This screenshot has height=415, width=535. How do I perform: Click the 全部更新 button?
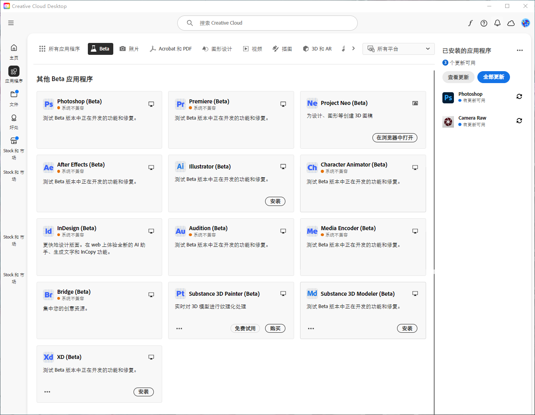pyautogui.click(x=493, y=77)
